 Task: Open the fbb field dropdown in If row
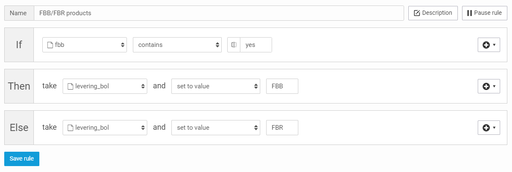[85, 45]
